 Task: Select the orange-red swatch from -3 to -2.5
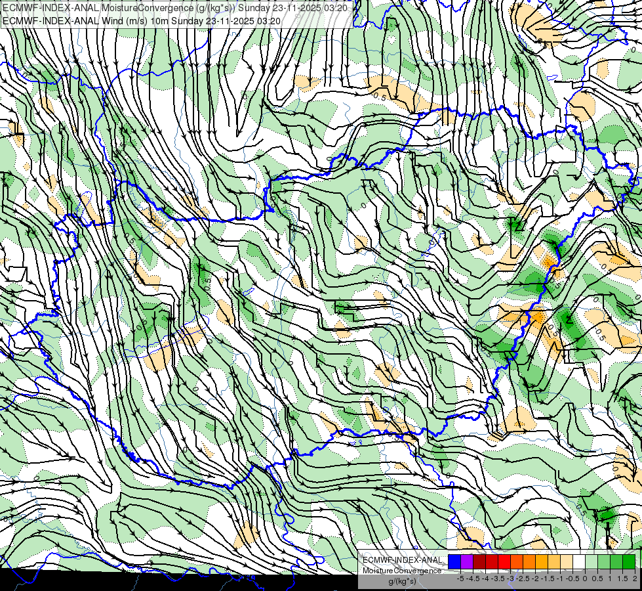[517, 562]
